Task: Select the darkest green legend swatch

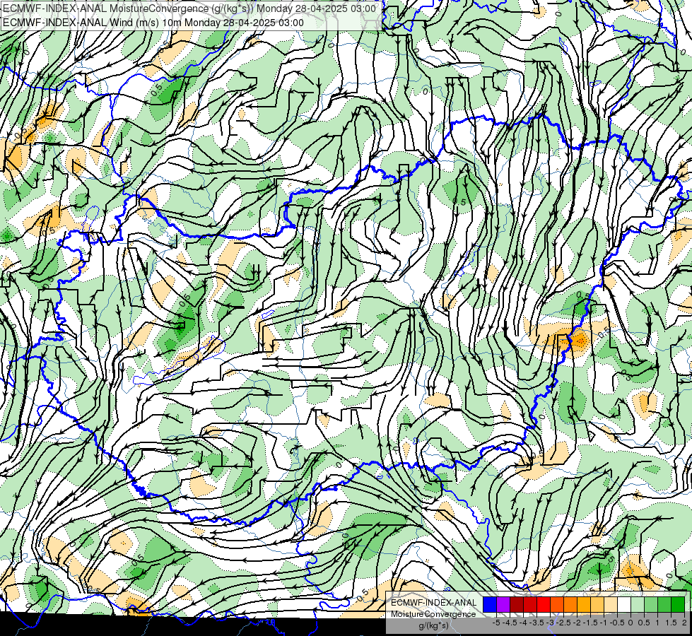Action: click(678, 604)
